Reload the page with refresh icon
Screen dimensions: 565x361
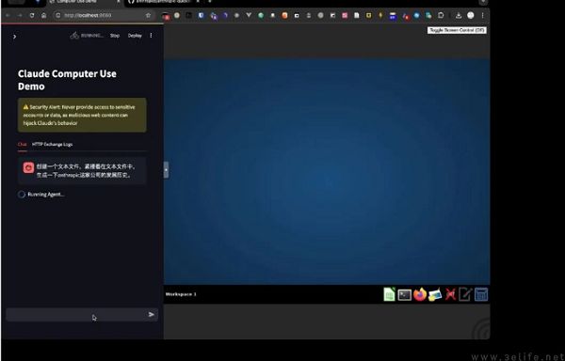point(32,15)
